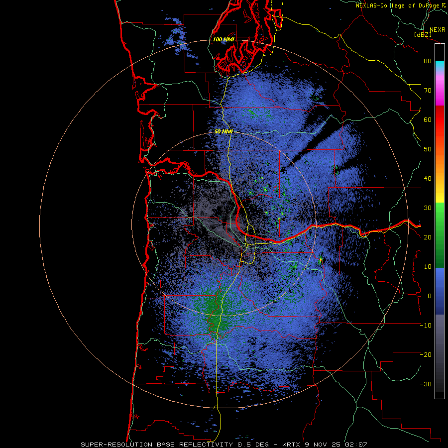Viewport: 448px width, 448px height.
Task: Click the 10 dBZ scale value
Action: point(428,267)
